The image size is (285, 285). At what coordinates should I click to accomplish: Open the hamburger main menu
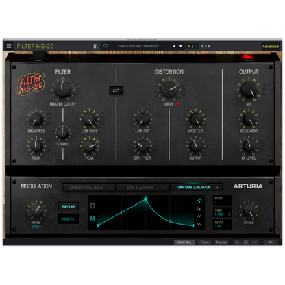tap(9, 46)
